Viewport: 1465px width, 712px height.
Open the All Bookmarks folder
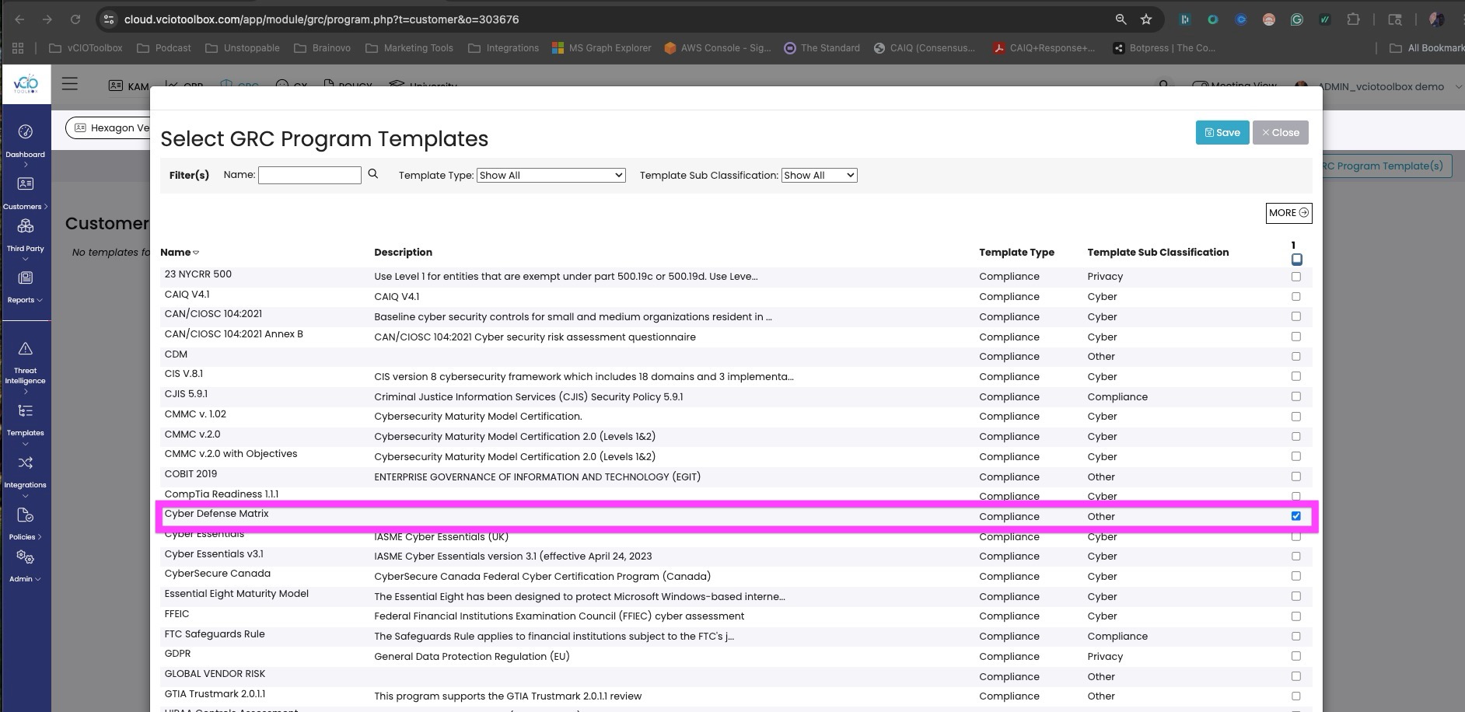pyautogui.click(x=1426, y=48)
